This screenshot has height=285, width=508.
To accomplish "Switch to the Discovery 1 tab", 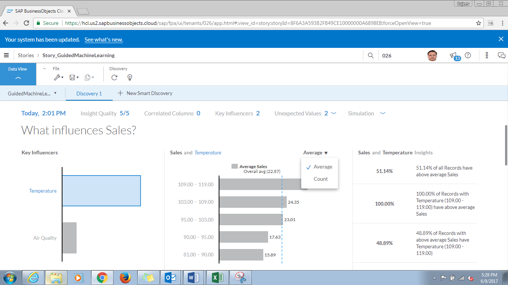I will [89, 94].
